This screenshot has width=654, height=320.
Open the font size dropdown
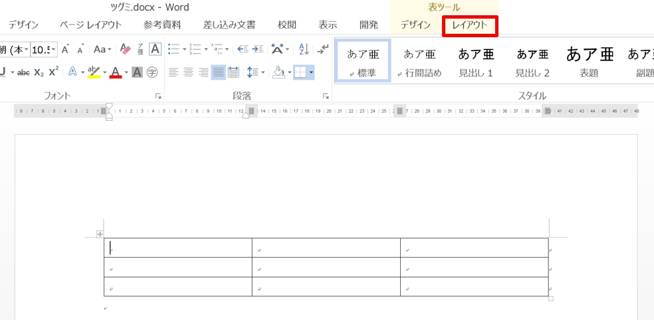click(x=53, y=49)
